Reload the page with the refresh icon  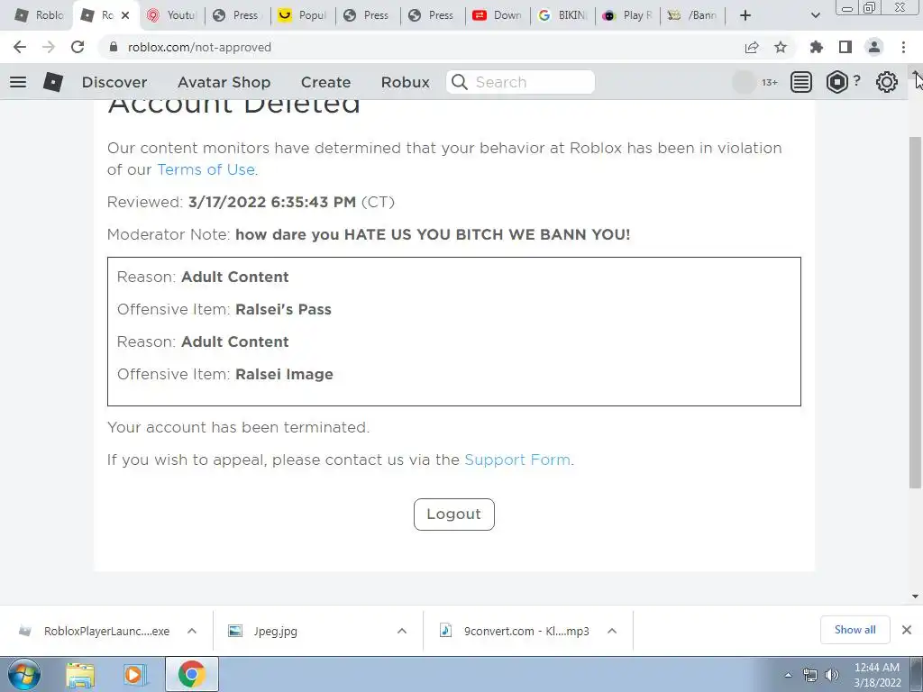[x=78, y=47]
